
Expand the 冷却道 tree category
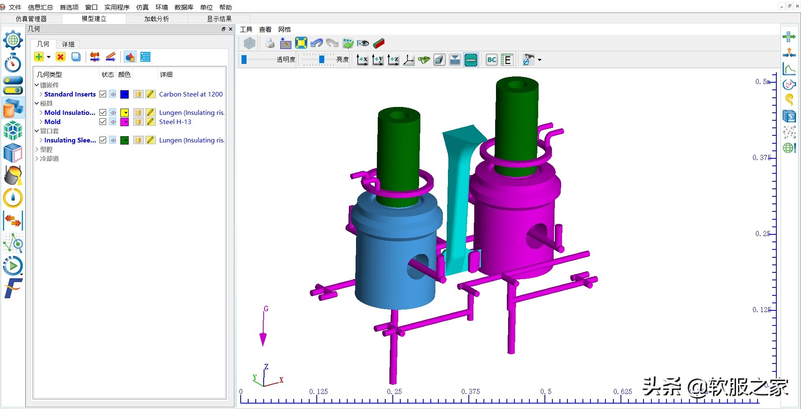(37, 159)
